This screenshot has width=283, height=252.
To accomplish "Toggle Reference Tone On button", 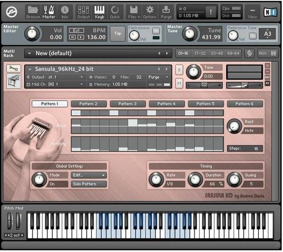I will (x=253, y=36).
